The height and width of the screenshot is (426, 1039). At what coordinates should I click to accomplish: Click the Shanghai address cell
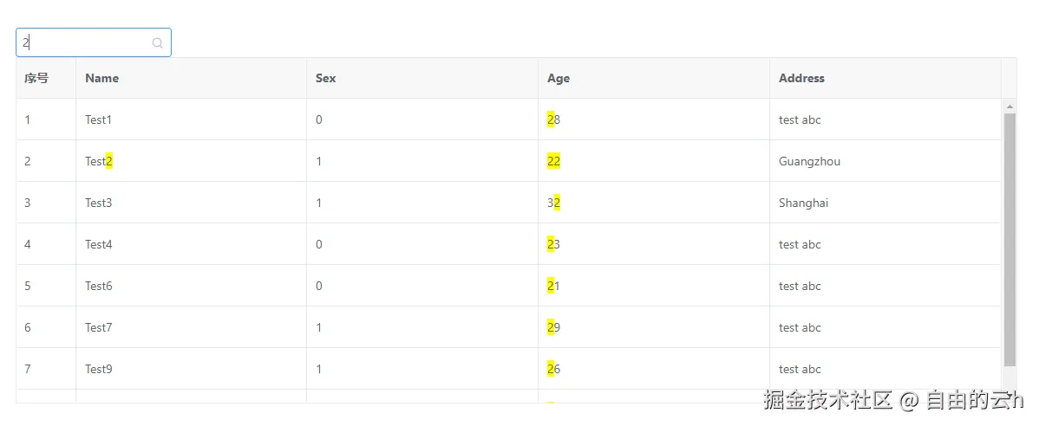click(x=885, y=203)
